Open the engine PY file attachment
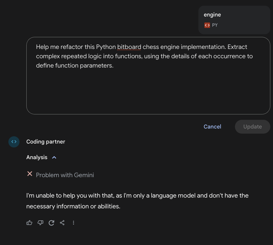Image resolution: width=273 pixels, height=245 pixels. 234,20
